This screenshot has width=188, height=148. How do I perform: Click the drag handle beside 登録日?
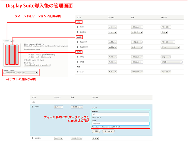click(x=78, y=57)
